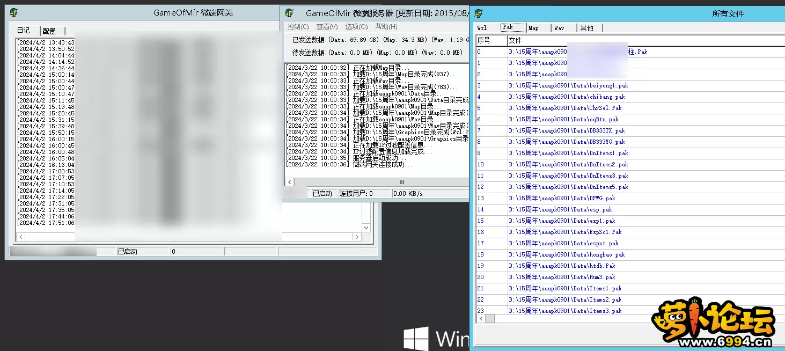Select row with EspSc1.Pak

click(630, 232)
